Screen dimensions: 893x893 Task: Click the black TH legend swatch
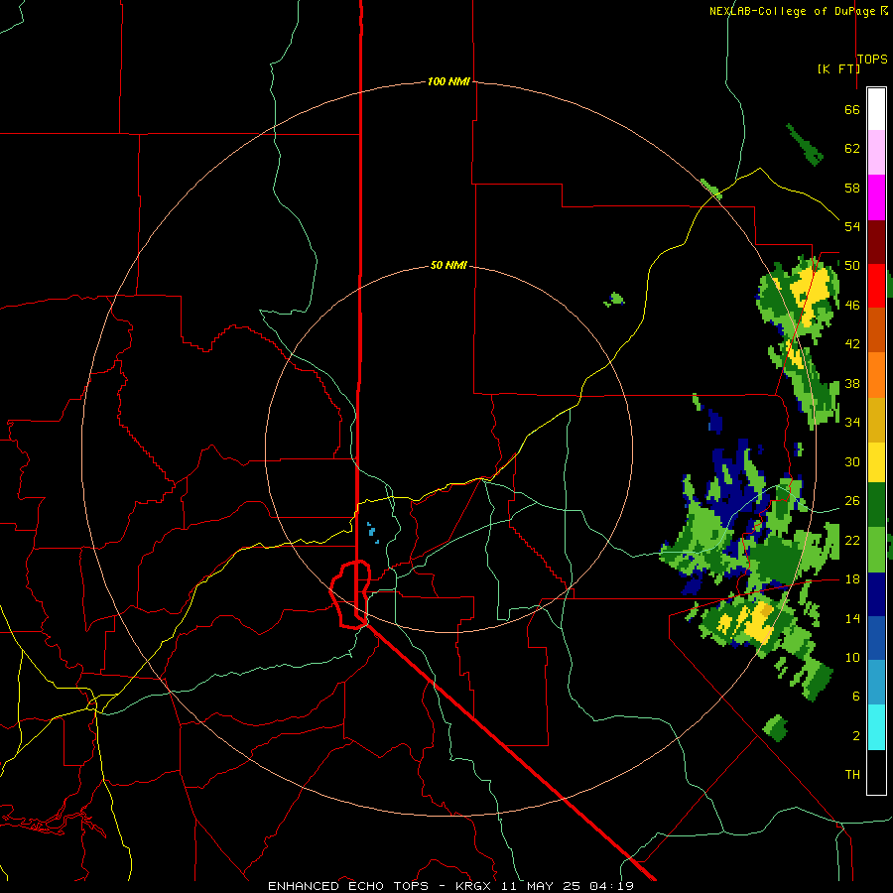click(x=876, y=772)
